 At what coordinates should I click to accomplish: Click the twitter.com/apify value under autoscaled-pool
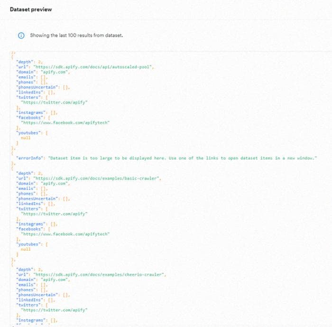54,103
